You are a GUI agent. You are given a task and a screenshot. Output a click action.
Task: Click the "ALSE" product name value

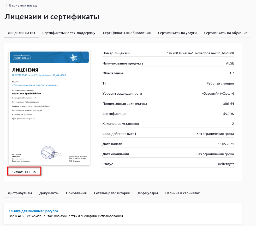[230, 63]
